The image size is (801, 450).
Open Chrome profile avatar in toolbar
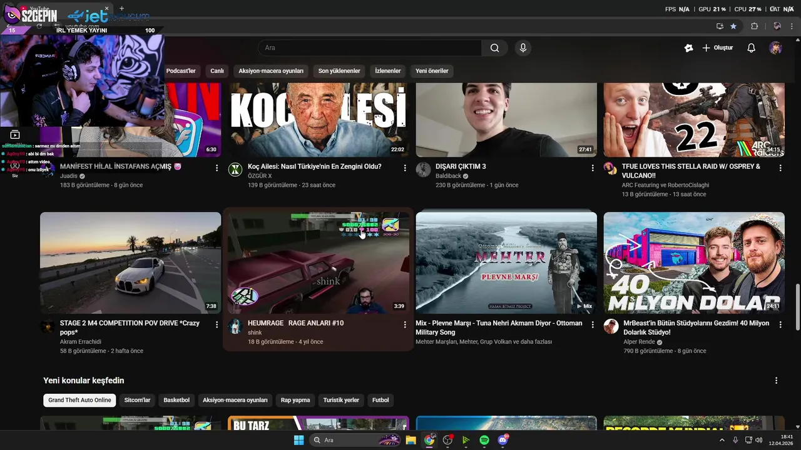[x=777, y=26]
